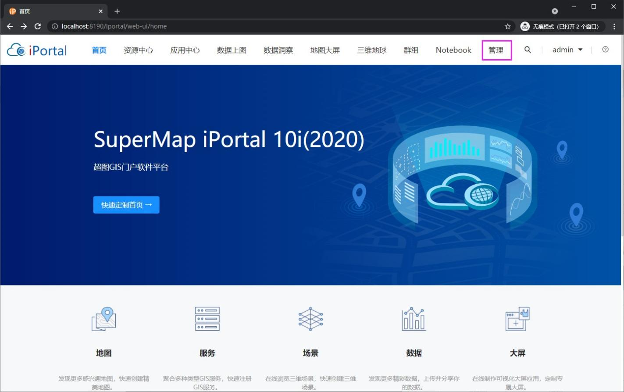Image resolution: width=624 pixels, height=392 pixels.
Task: Click the 地图 heading
Action: point(104,353)
